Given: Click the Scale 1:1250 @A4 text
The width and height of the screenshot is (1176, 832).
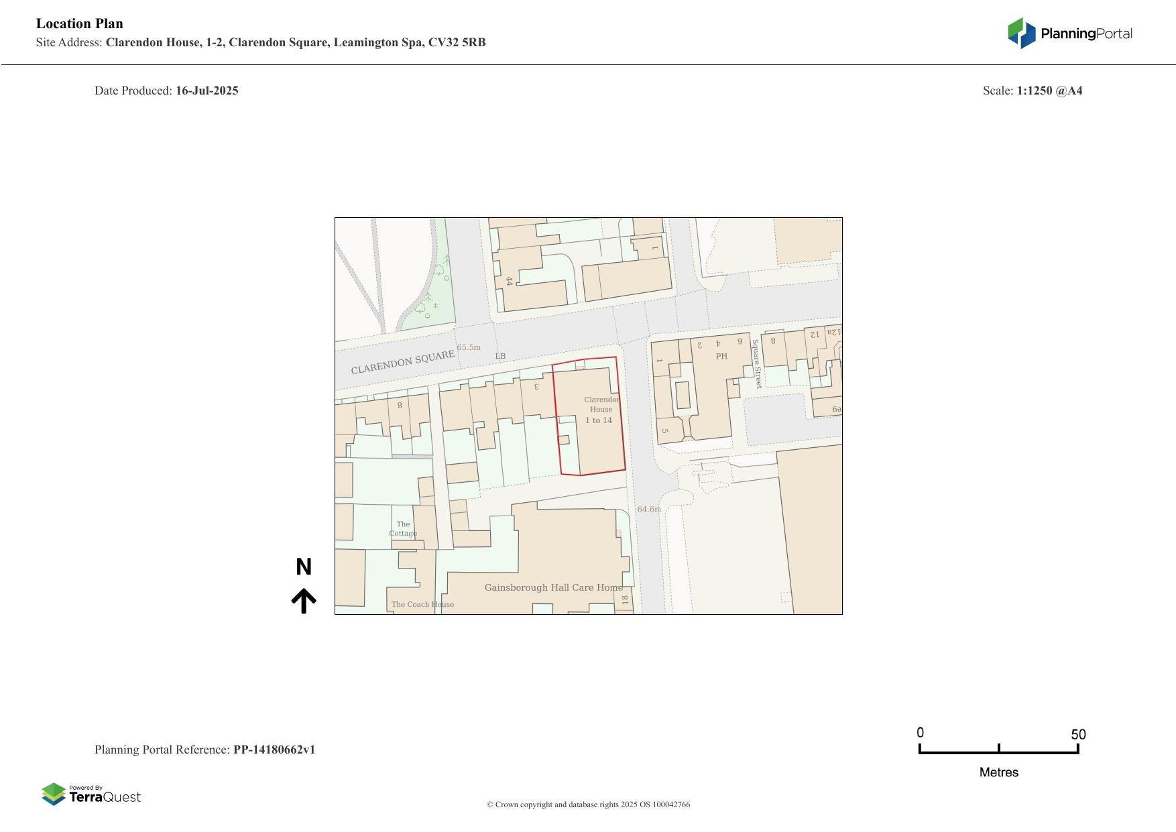Looking at the screenshot, I should [x=1032, y=91].
